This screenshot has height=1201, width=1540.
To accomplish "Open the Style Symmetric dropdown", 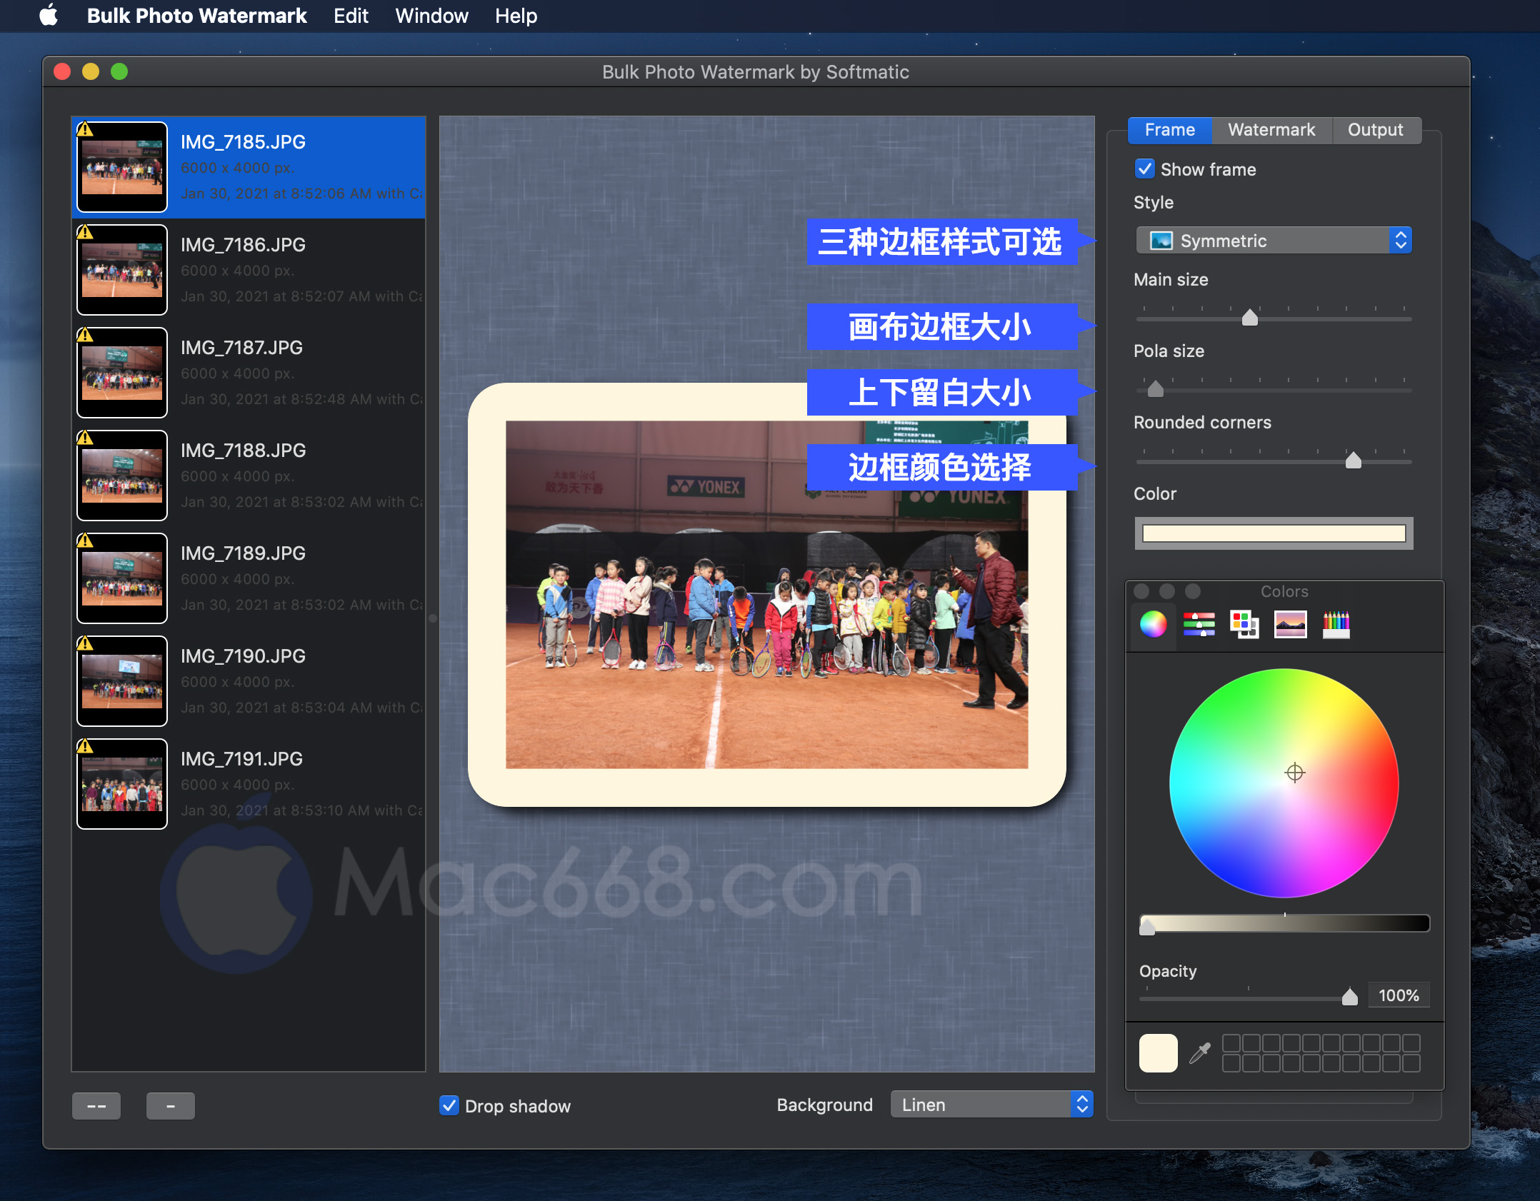I will tap(1274, 238).
